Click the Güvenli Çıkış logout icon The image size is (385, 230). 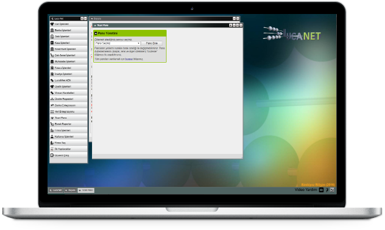52,155
